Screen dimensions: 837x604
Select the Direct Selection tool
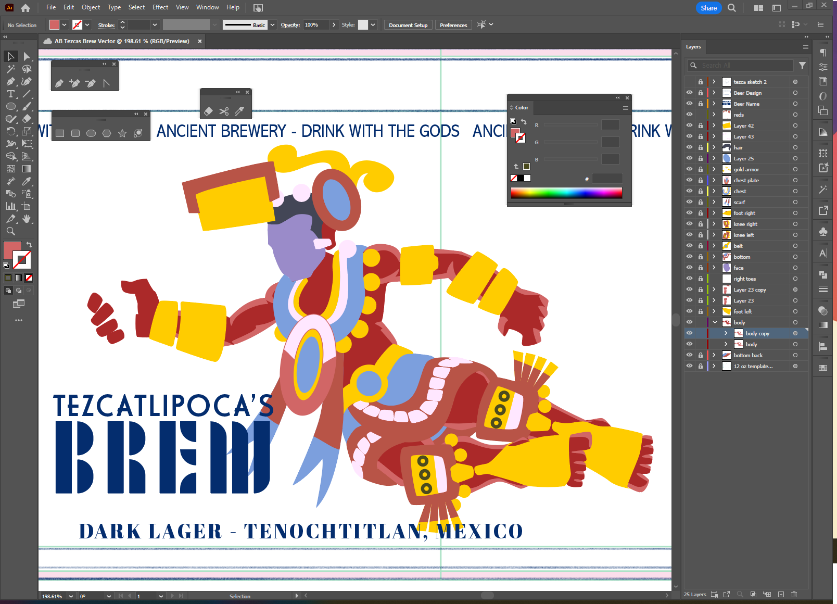click(27, 56)
